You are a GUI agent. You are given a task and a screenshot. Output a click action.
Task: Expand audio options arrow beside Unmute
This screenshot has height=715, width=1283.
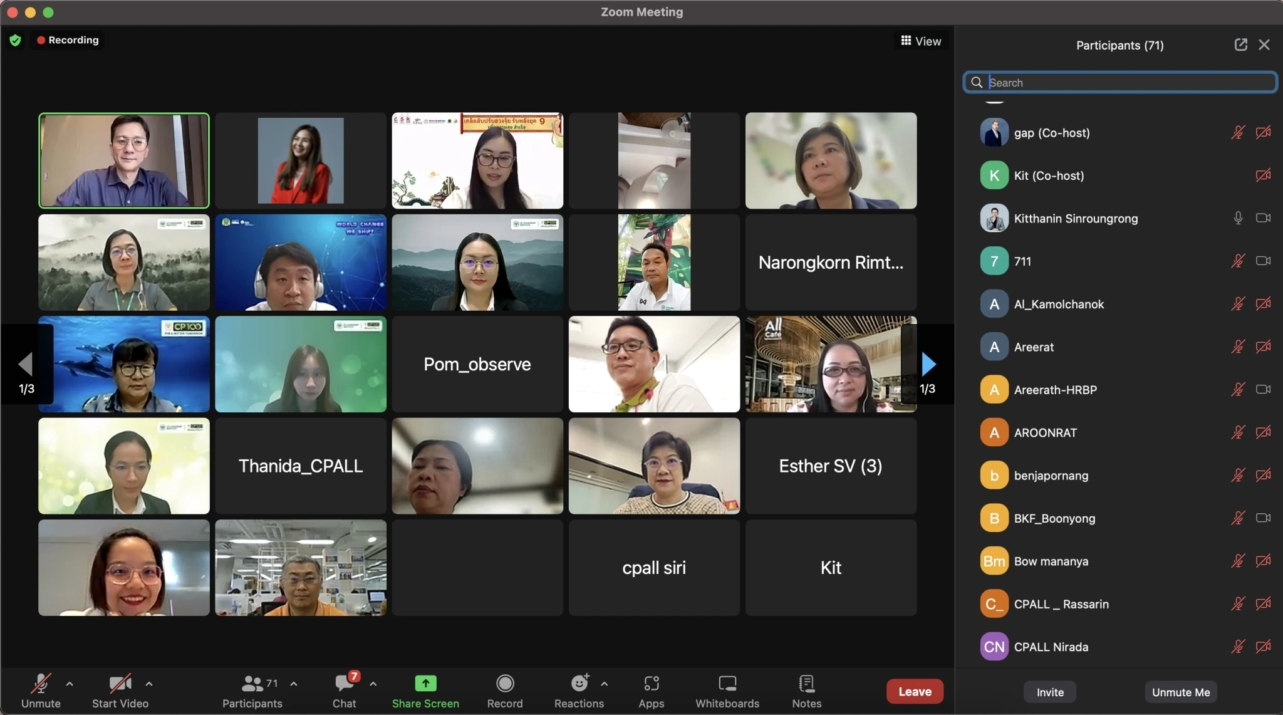click(70, 684)
